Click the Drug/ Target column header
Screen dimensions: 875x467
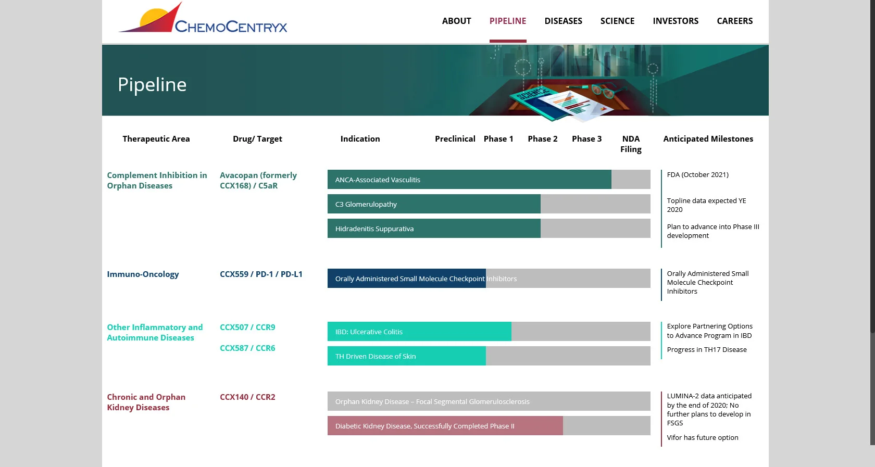pos(257,139)
